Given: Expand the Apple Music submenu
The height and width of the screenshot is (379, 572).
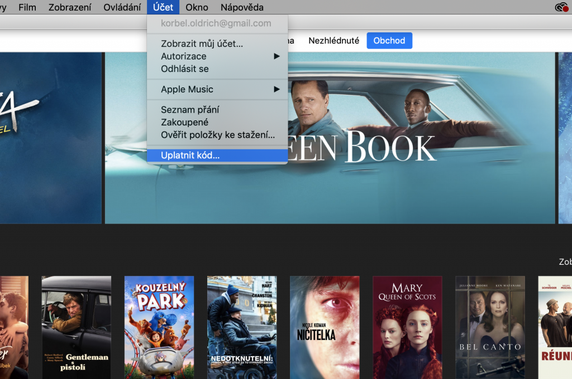Looking at the screenshot, I should coord(217,89).
